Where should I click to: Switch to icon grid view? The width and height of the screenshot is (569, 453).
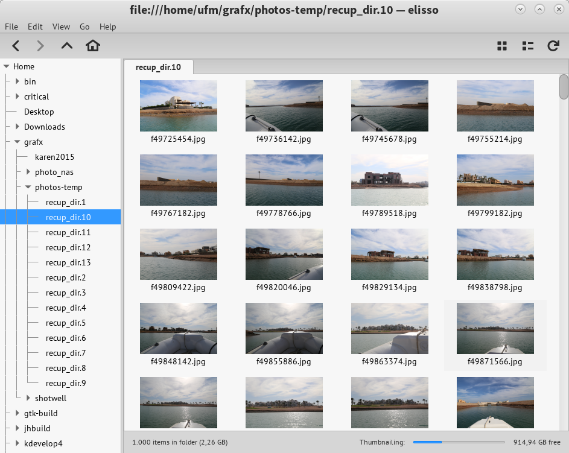click(502, 46)
